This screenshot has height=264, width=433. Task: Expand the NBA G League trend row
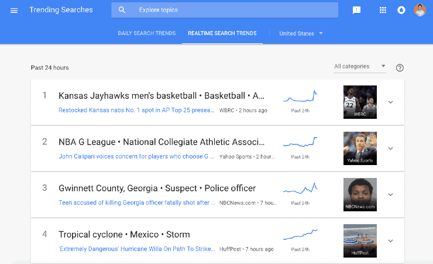(x=391, y=148)
